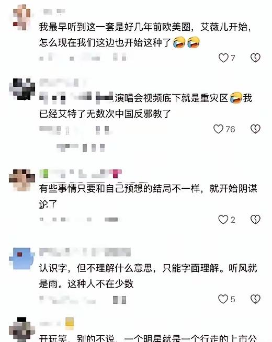Open first commenter's pixelated avatar
This screenshot has height=342, width=272.
pyautogui.click(x=22, y=17)
